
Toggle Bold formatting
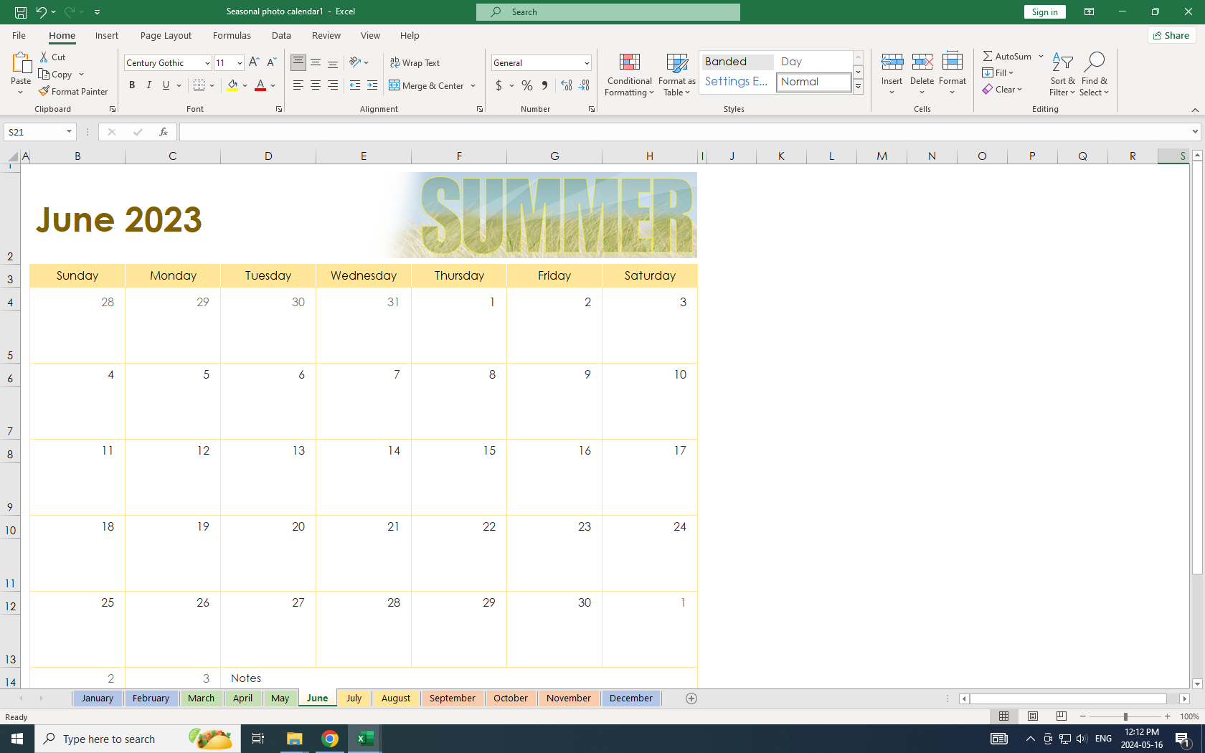pyautogui.click(x=132, y=86)
